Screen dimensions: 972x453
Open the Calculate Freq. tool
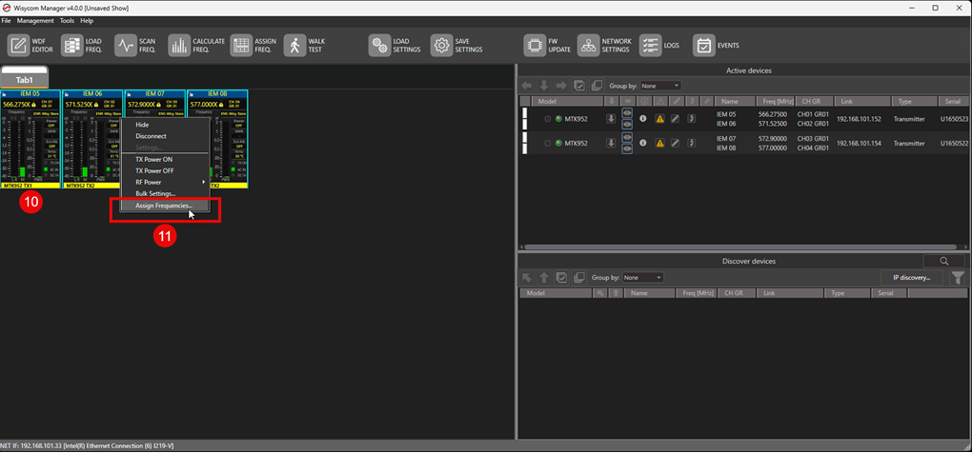point(179,46)
